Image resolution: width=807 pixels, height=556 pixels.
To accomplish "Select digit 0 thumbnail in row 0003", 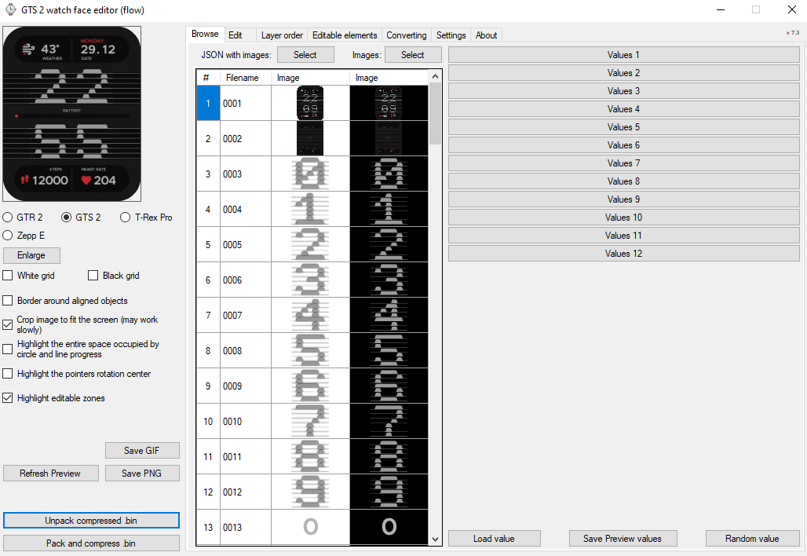I will [310, 174].
